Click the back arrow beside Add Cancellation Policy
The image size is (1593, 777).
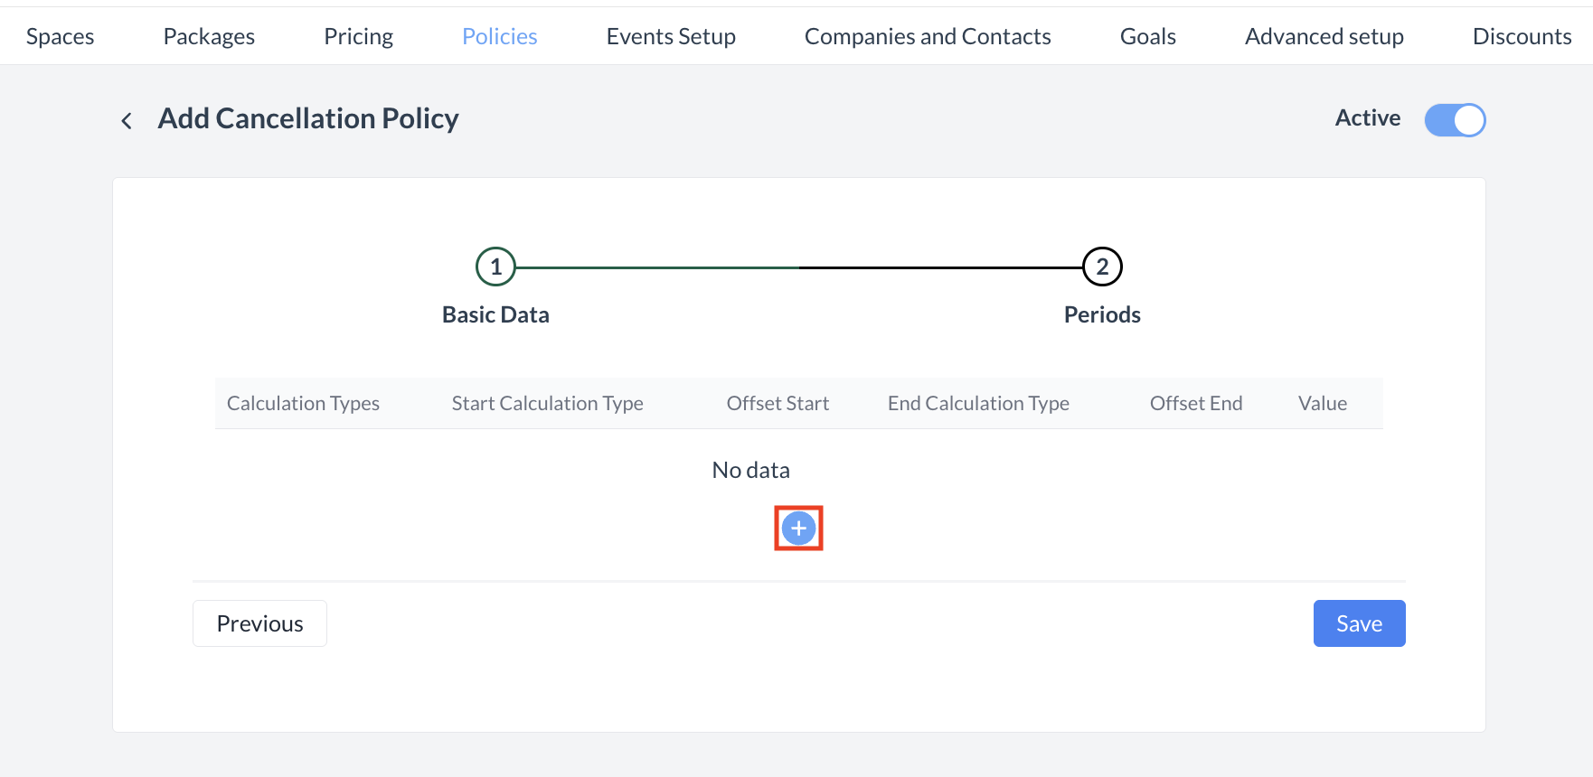127,119
